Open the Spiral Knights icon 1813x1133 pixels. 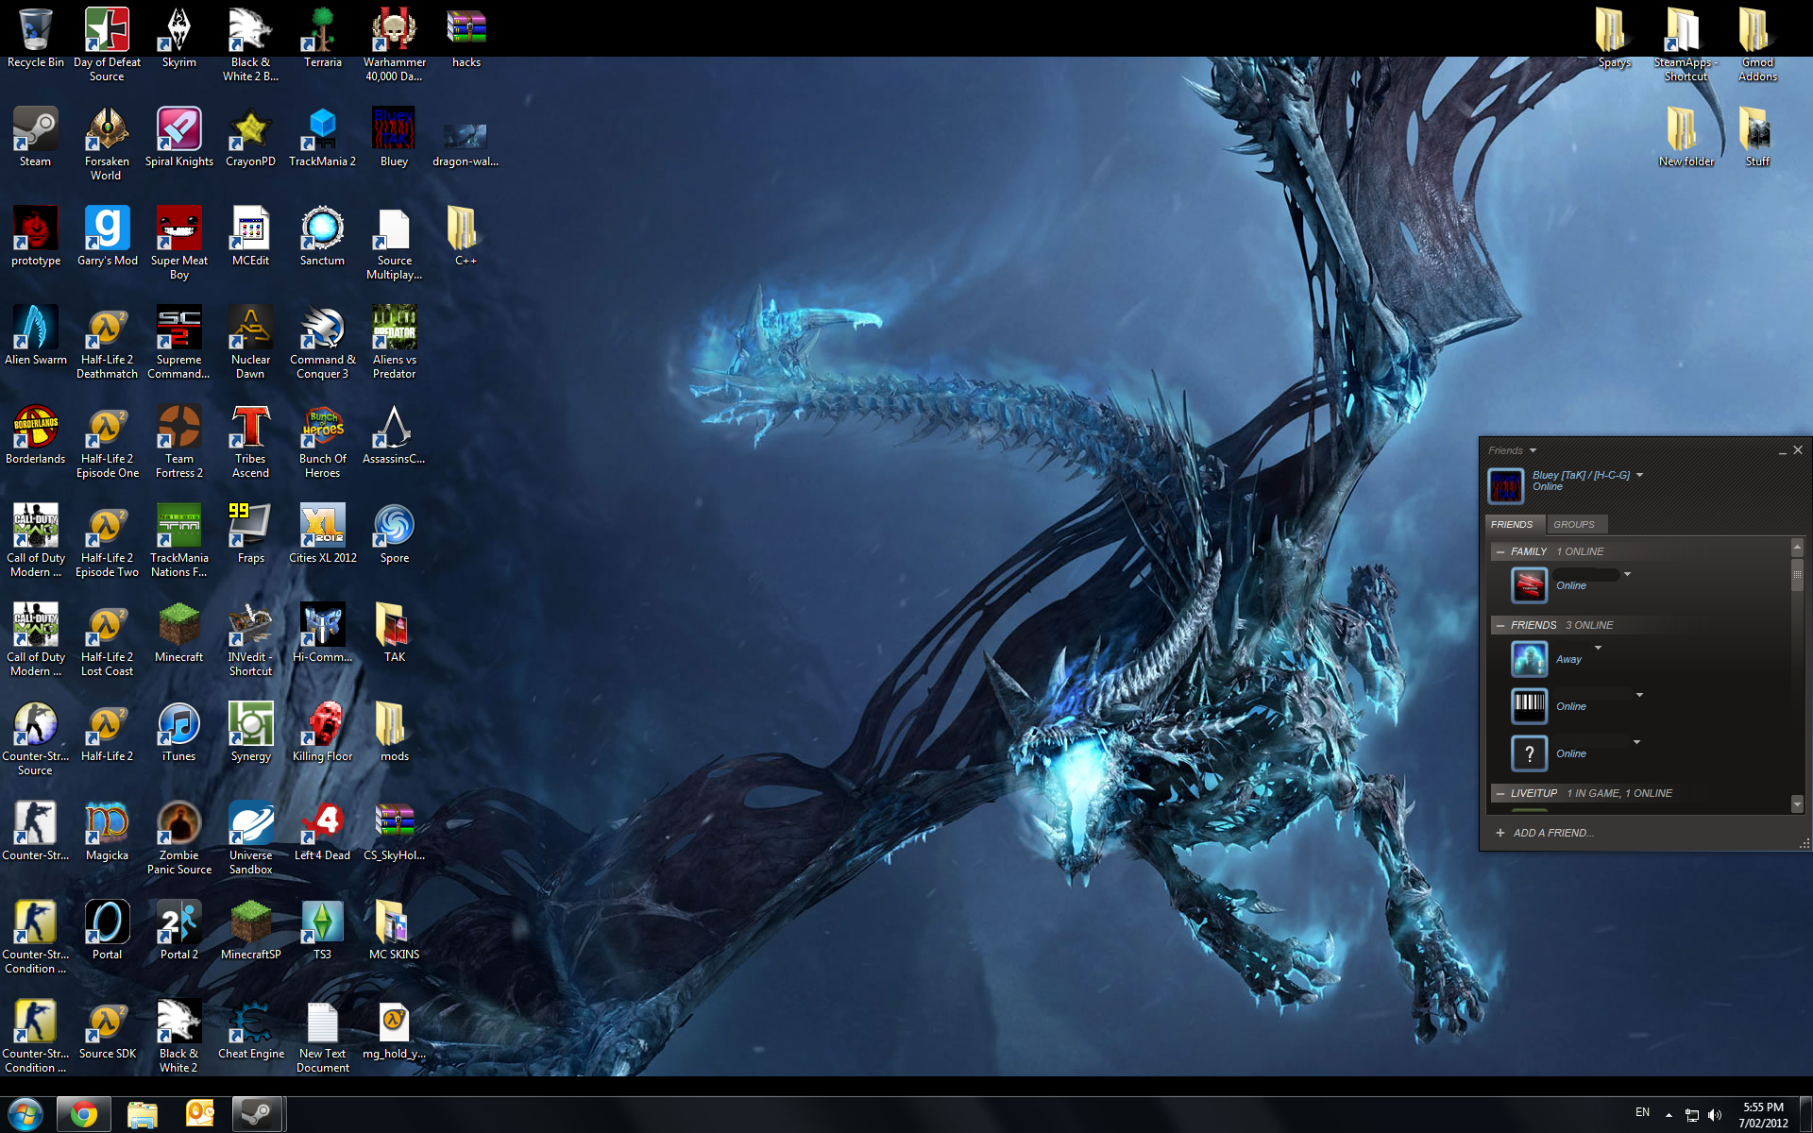click(178, 137)
